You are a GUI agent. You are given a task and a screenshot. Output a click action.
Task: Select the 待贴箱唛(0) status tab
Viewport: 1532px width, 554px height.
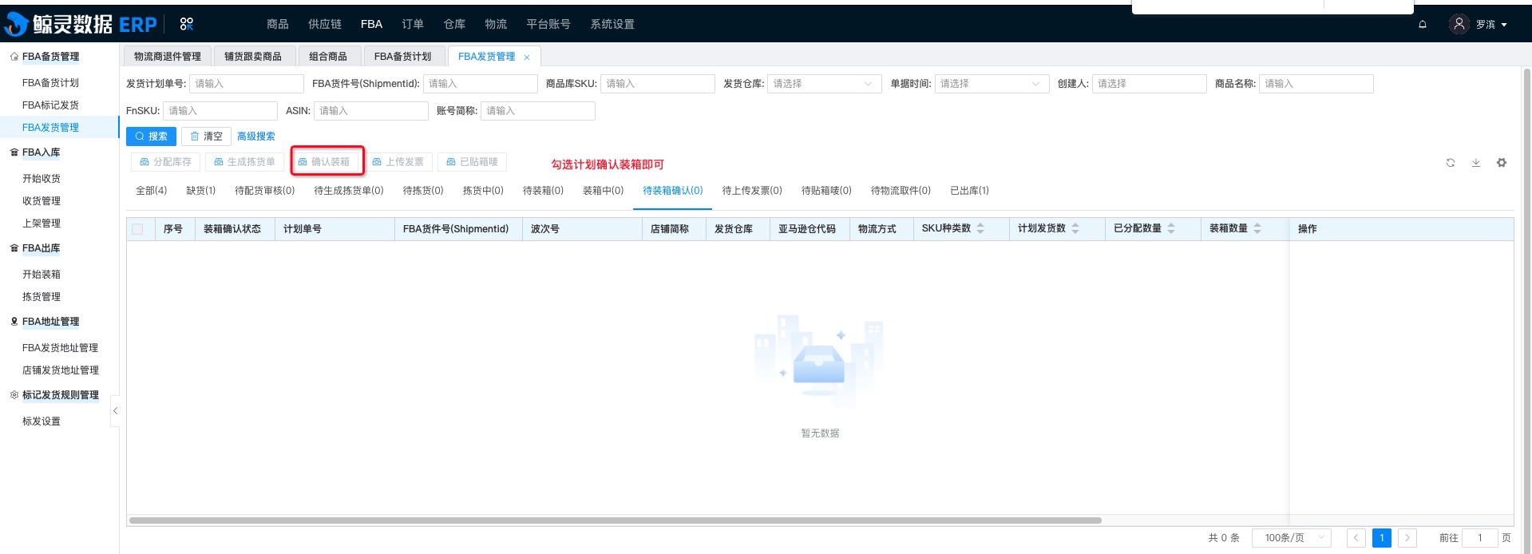coord(826,191)
